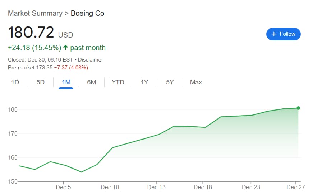Click the Dec 10 axis label
This screenshot has width=318, height=195.
(x=110, y=187)
